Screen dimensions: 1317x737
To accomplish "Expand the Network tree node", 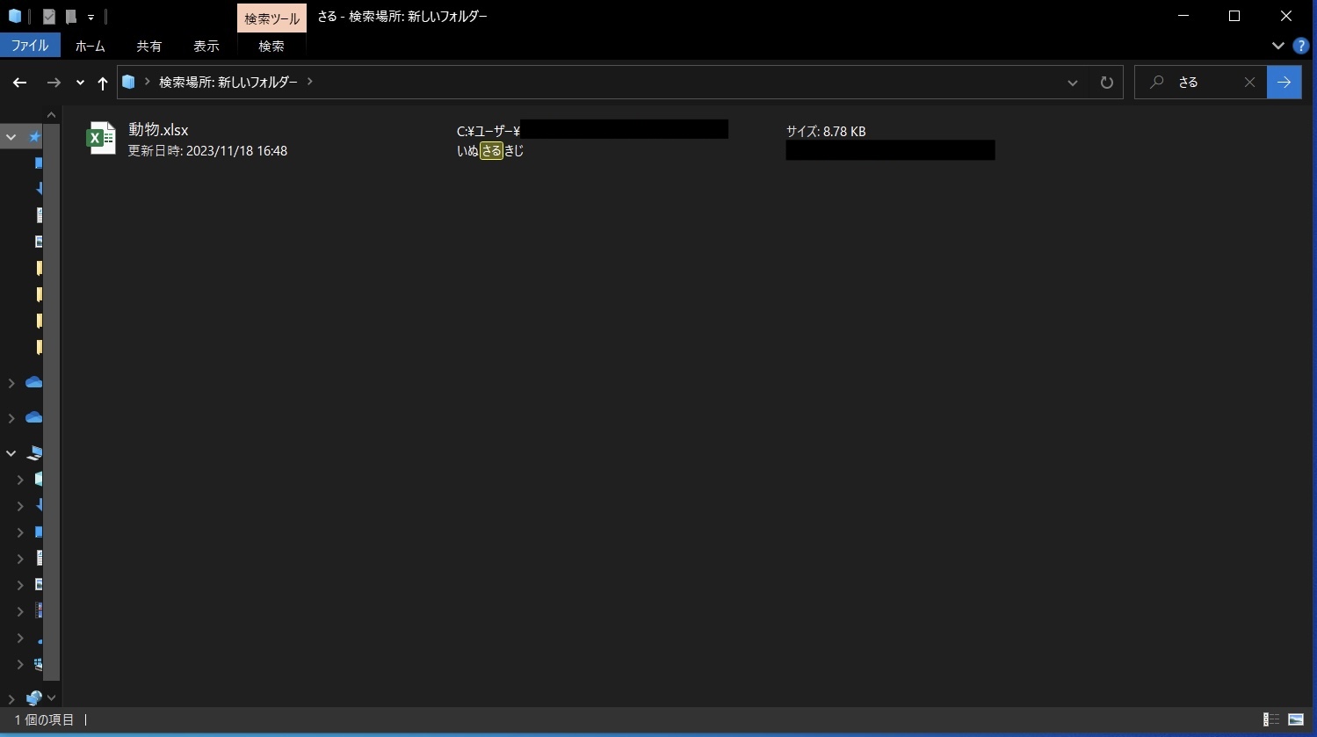I will click(11, 699).
